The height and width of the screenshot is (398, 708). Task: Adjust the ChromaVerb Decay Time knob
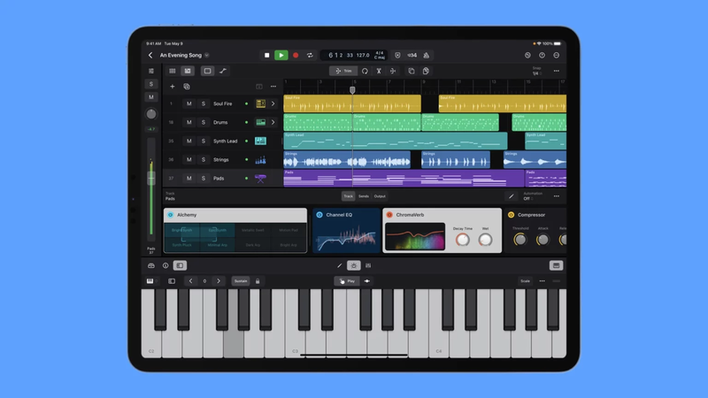coord(462,240)
